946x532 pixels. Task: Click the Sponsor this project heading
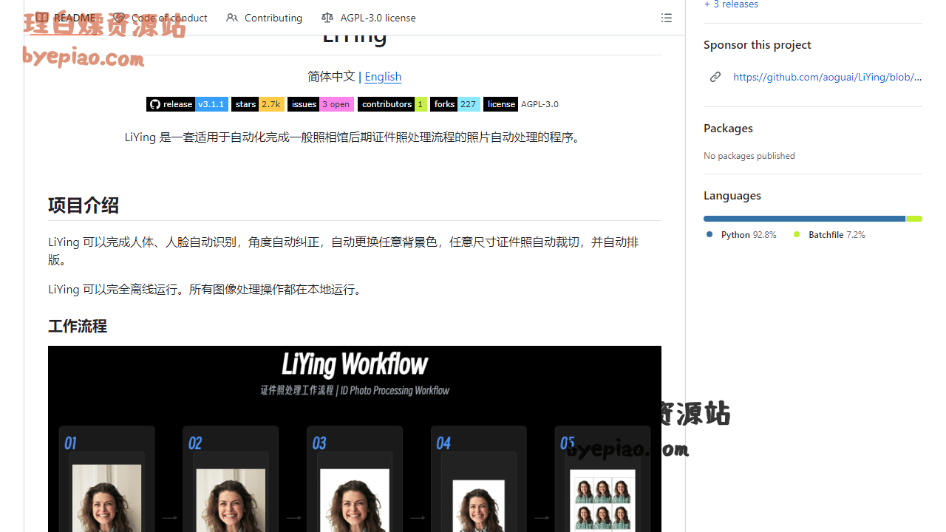(758, 44)
